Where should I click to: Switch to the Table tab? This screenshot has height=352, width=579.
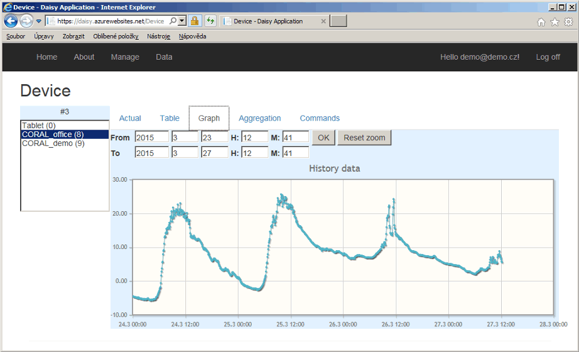coord(170,118)
